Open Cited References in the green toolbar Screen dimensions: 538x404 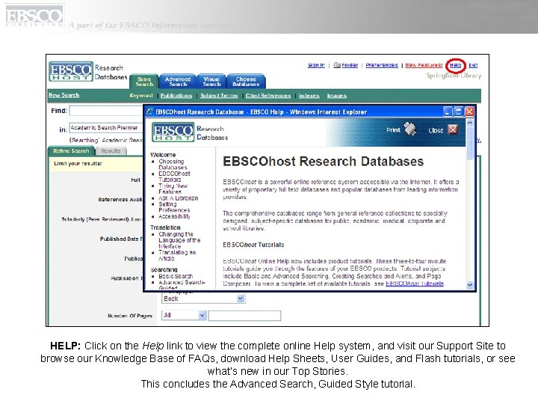click(x=268, y=96)
